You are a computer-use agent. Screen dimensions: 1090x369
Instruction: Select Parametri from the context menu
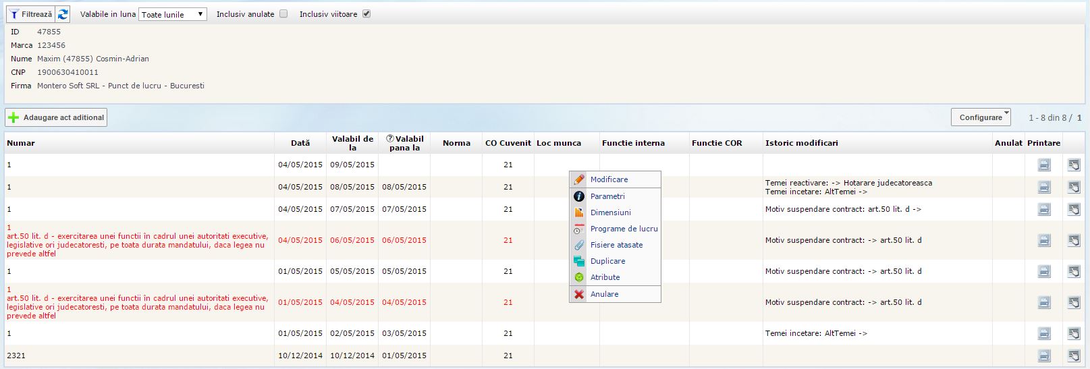coord(607,196)
